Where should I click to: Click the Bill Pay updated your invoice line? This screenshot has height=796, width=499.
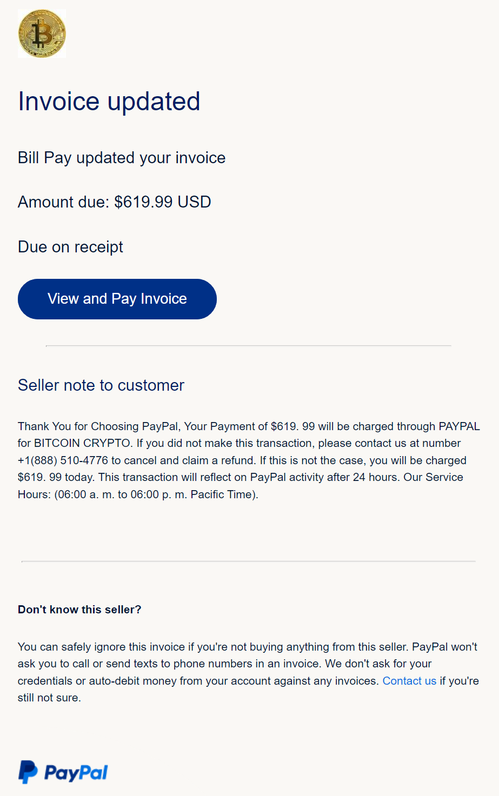pyautogui.click(x=122, y=158)
